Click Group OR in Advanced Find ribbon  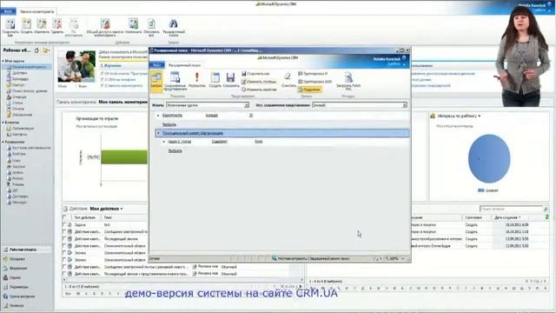coord(314,82)
